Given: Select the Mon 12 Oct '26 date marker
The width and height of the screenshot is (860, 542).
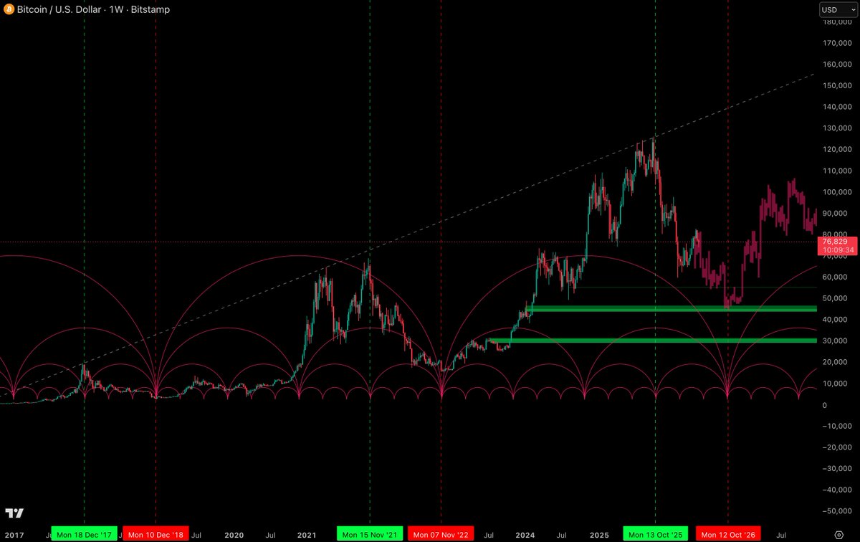Looking at the screenshot, I should click(728, 535).
